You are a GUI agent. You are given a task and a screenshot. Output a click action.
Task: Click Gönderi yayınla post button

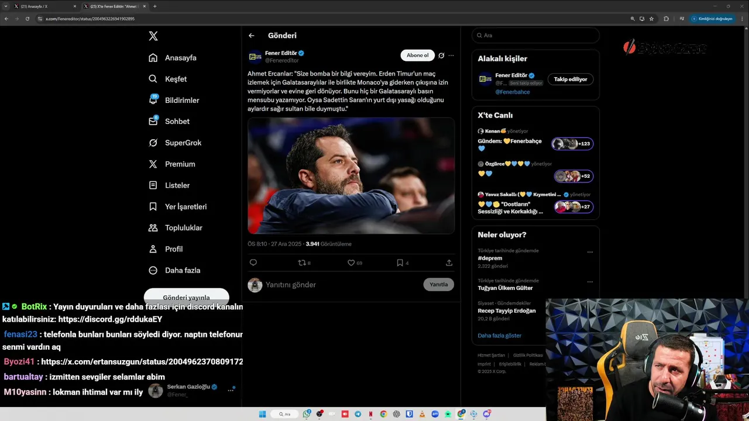[186, 297]
